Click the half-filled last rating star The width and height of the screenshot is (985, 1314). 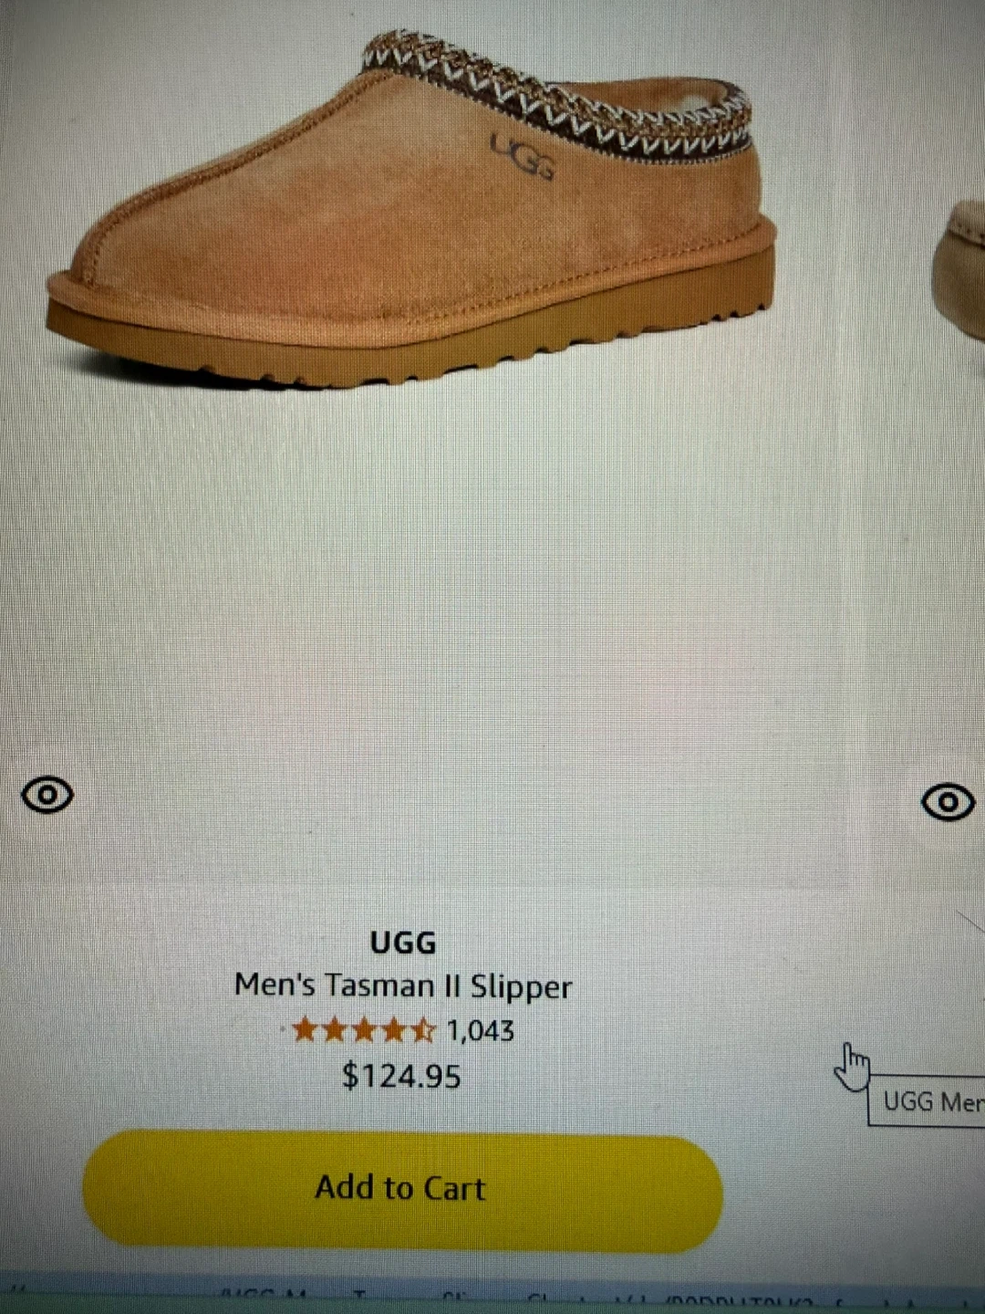(422, 1031)
